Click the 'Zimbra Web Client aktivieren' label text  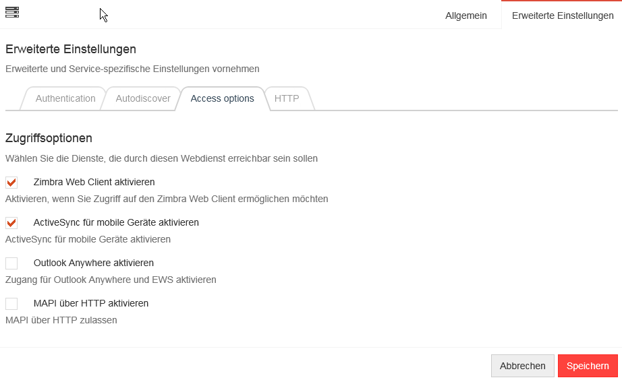pos(94,182)
